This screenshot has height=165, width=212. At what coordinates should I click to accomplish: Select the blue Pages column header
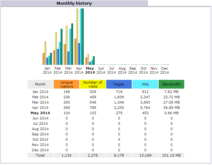pos(119,84)
